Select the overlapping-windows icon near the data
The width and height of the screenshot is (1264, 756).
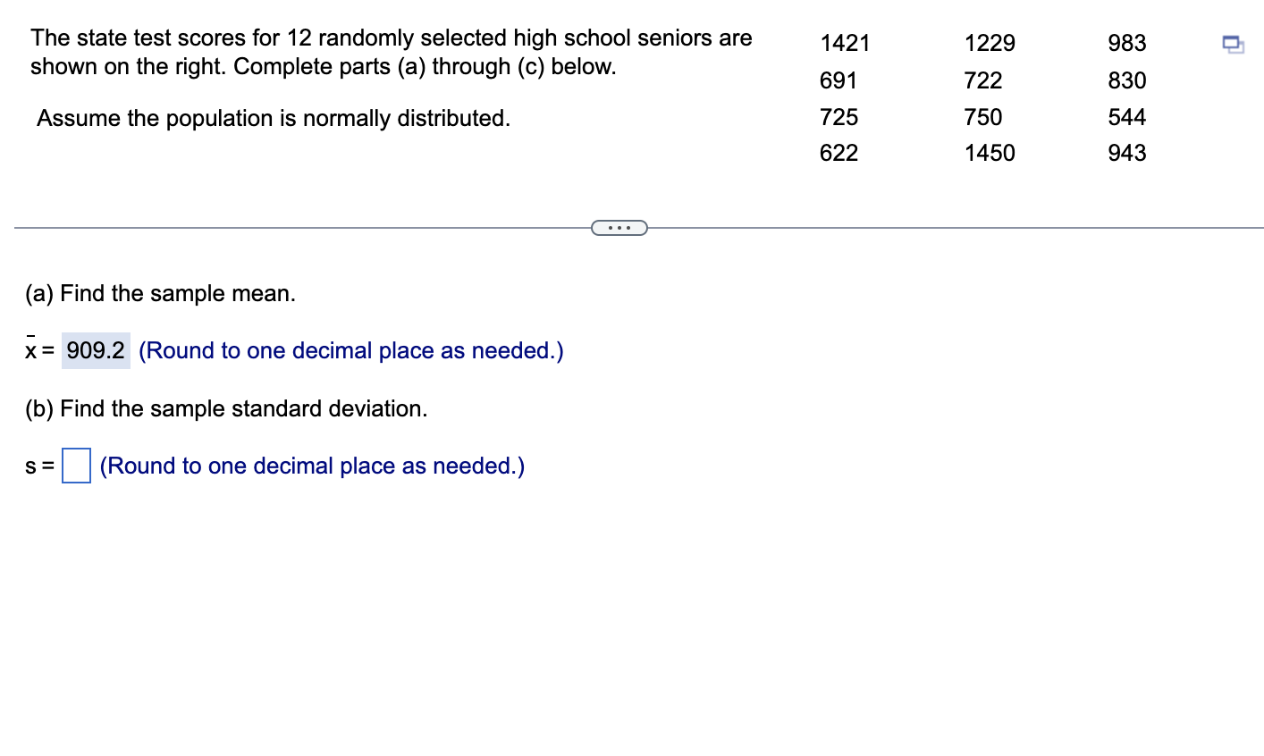1232,45
